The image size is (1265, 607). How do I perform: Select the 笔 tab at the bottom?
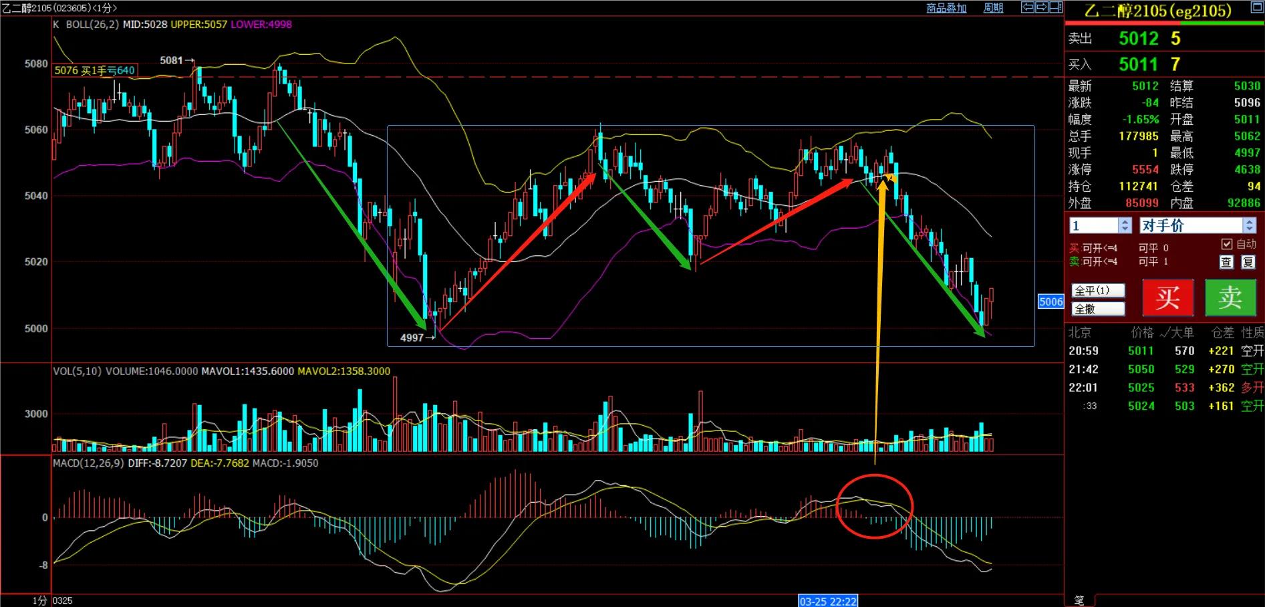pyautogui.click(x=1079, y=600)
